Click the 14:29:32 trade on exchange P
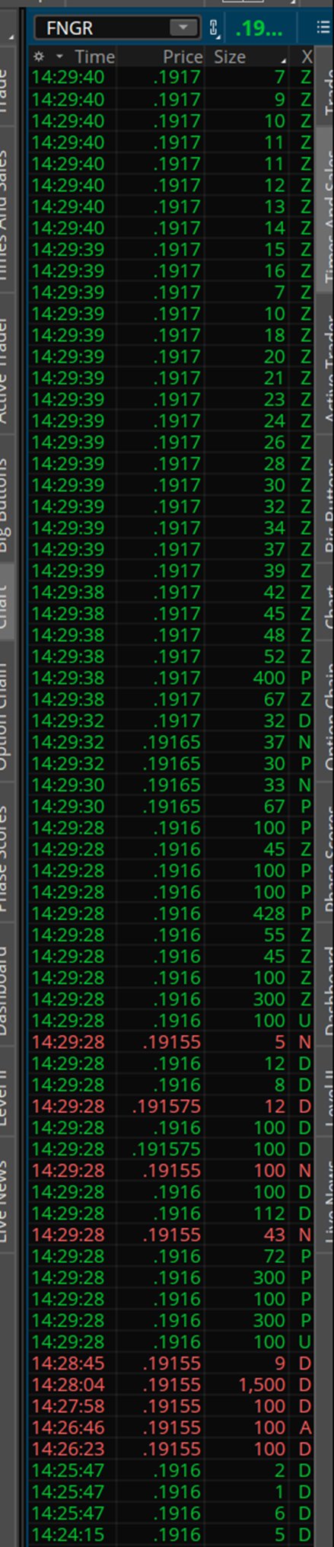This screenshot has height=1547, width=334. pyautogui.click(x=171, y=763)
